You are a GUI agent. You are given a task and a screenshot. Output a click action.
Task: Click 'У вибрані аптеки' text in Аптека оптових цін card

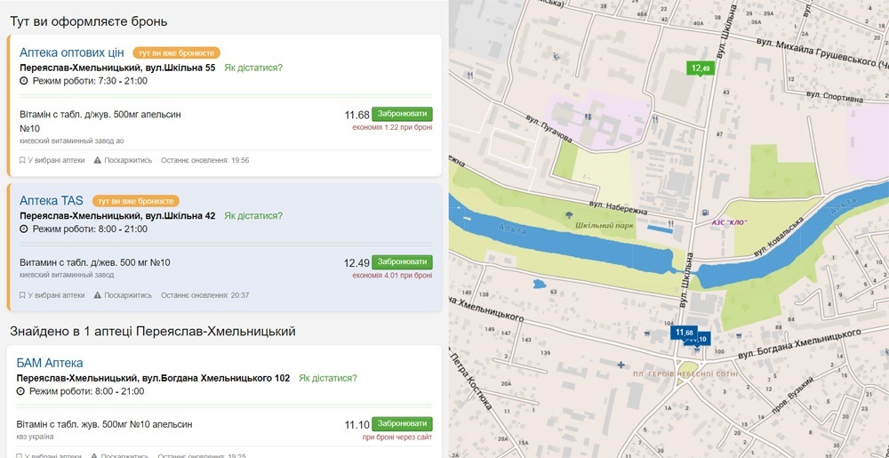tap(56, 160)
